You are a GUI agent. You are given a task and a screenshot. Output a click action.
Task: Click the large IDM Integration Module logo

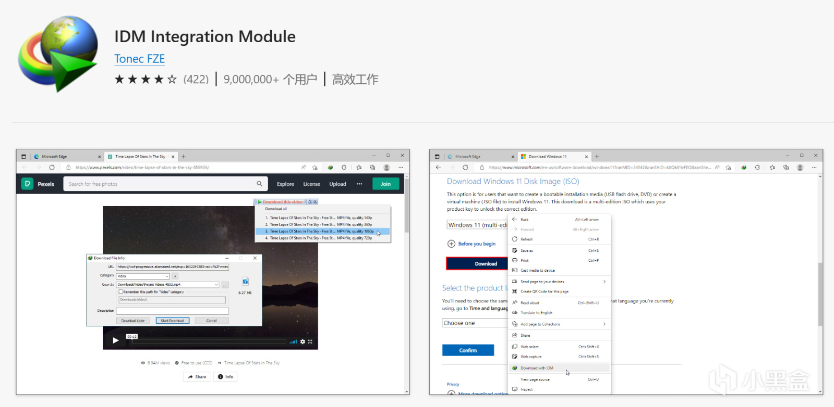click(x=58, y=54)
